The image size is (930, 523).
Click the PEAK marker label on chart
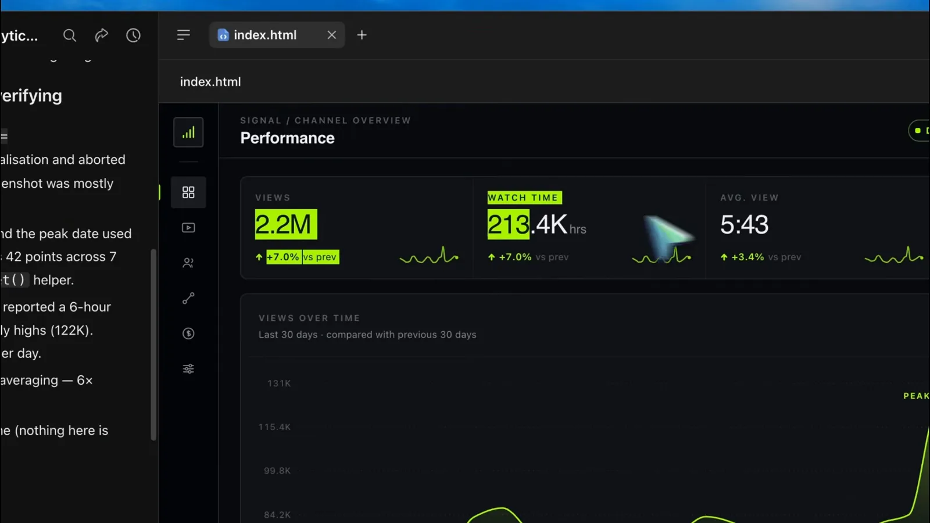pyautogui.click(x=917, y=396)
